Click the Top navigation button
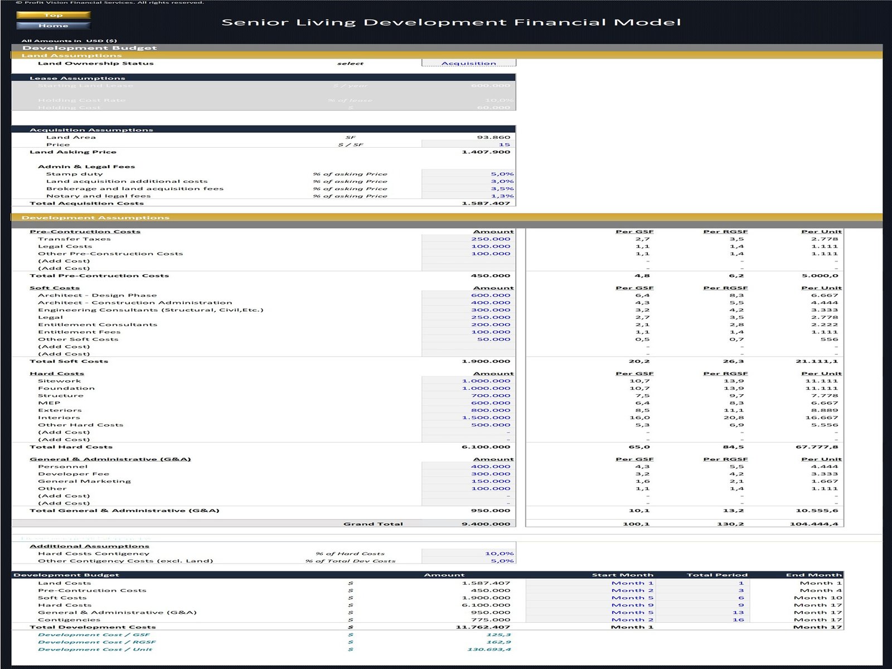This screenshot has width=892, height=669. point(53,15)
